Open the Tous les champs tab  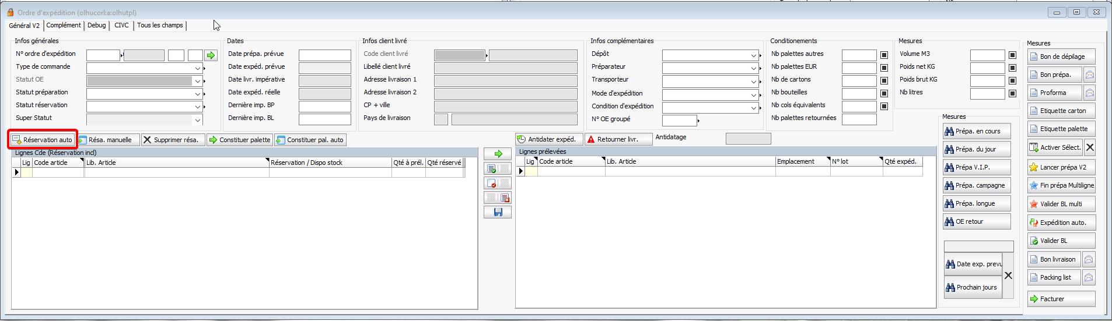tap(160, 26)
